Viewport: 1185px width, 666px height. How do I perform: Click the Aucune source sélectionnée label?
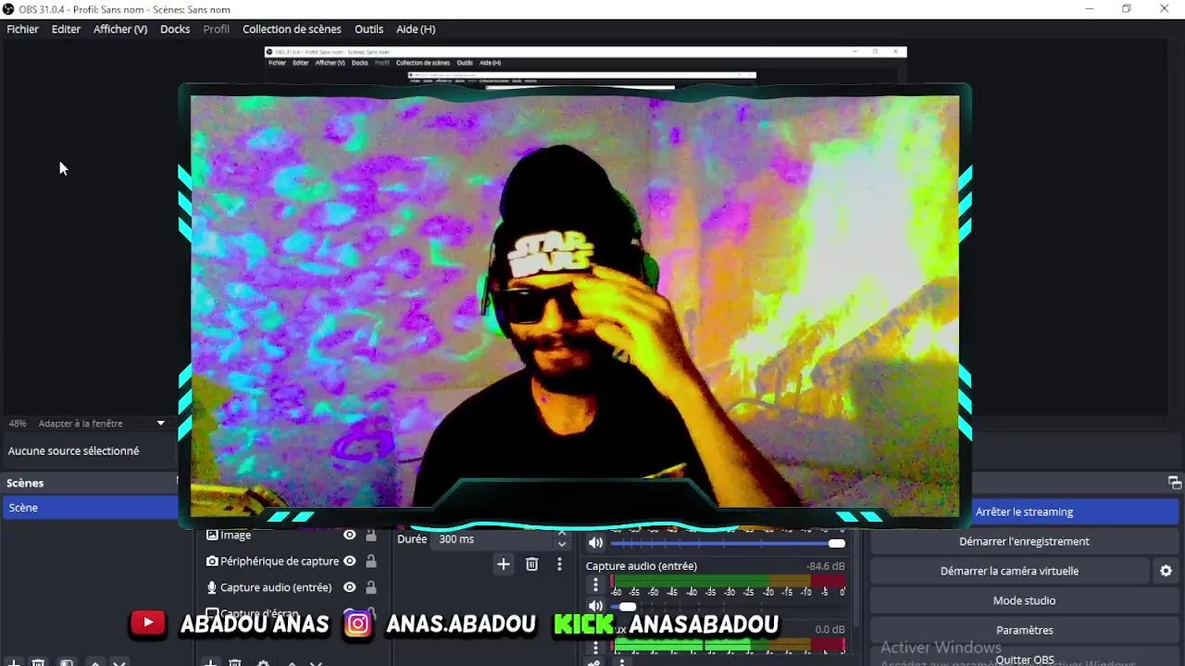tap(73, 450)
